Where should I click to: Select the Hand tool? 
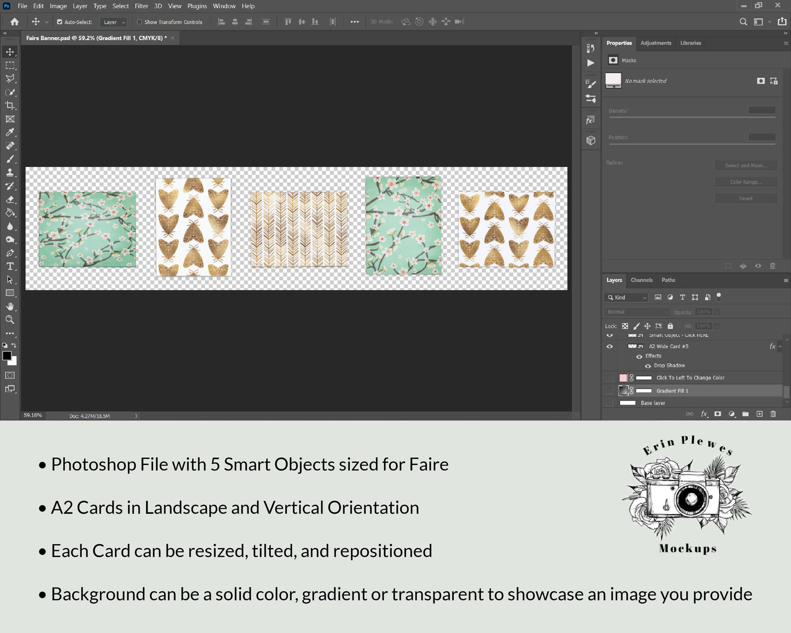[10, 307]
